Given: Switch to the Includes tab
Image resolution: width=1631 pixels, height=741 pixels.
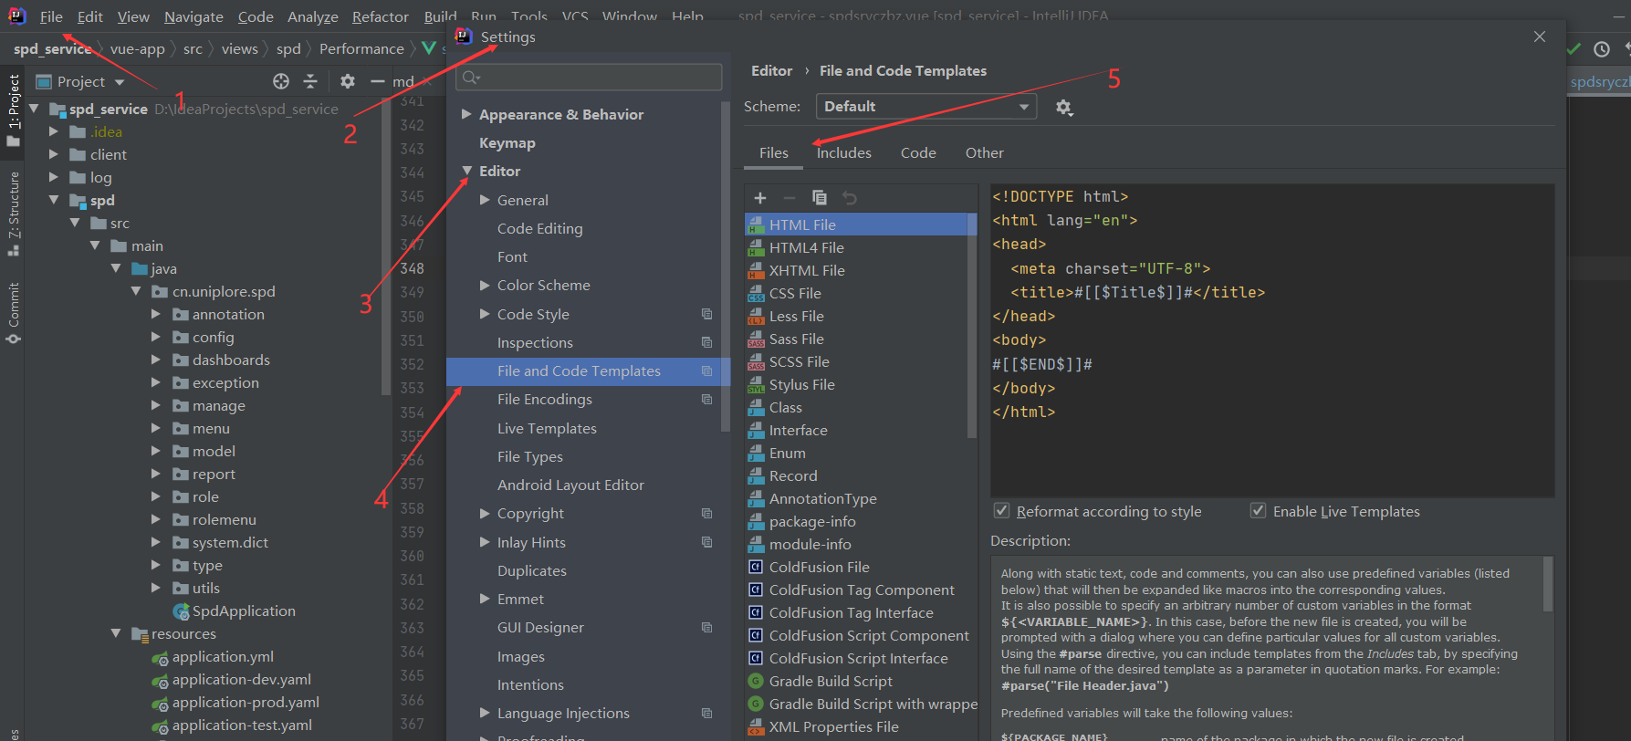Looking at the screenshot, I should (843, 152).
